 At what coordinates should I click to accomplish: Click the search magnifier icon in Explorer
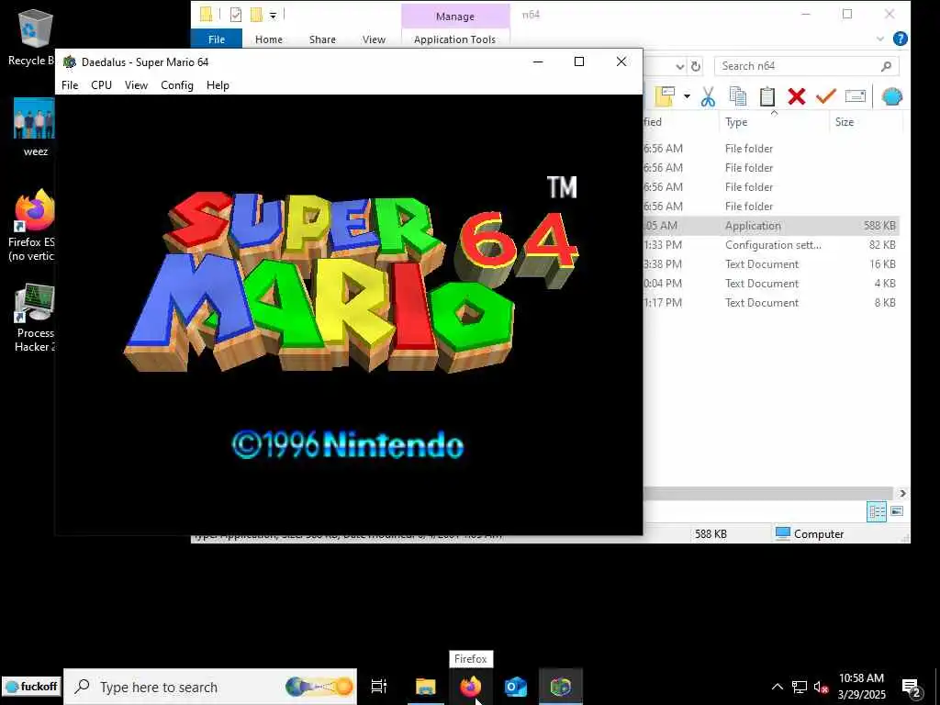tap(886, 66)
